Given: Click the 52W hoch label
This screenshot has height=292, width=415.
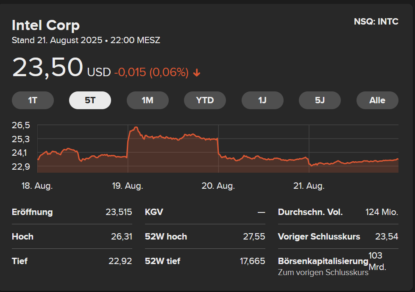Looking at the screenshot, I should click(166, 237).
